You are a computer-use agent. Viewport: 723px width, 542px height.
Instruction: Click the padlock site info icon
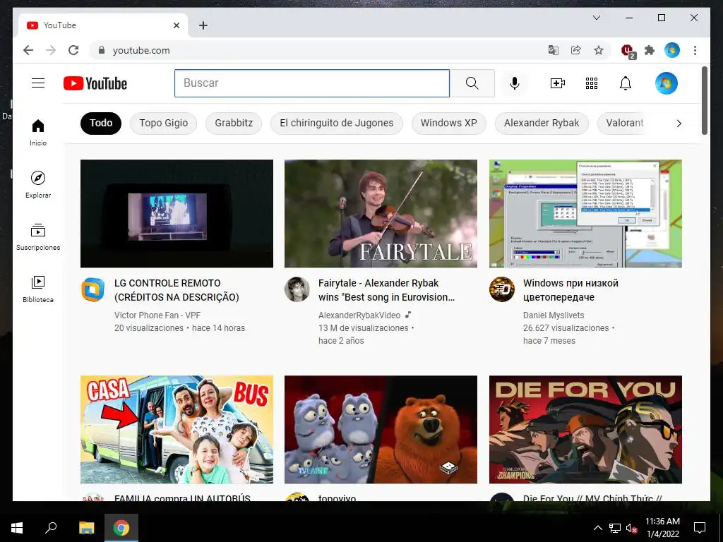pos(102,50)
